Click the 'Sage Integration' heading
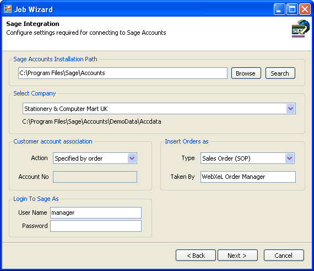This screenshot has width=314, height=271. pos(33,24)
